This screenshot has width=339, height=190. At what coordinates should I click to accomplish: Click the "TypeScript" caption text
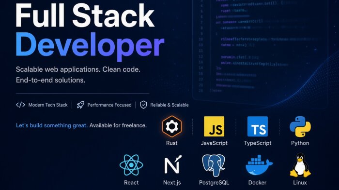(x=258, y=143)
